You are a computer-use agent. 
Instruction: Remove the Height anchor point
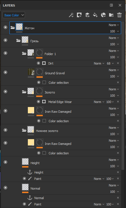tap(118, 172)
